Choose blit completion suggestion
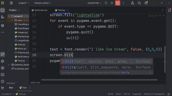This screenshot has height=96, width=172. 106,62
